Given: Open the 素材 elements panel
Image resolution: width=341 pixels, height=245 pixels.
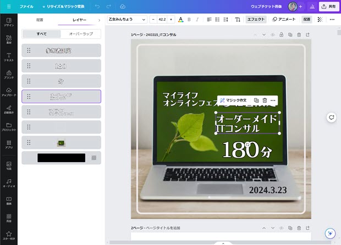Looking at the screenshot, I should (9, 40).
